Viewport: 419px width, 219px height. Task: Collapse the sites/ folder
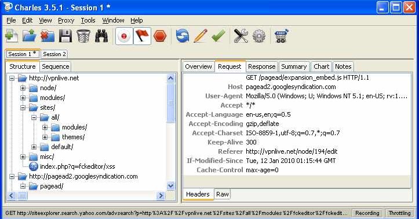(x=23, y=107)
